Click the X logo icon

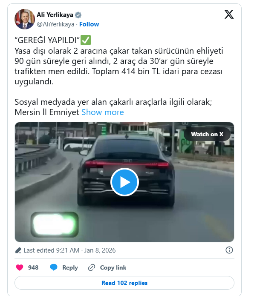[229, 14]
